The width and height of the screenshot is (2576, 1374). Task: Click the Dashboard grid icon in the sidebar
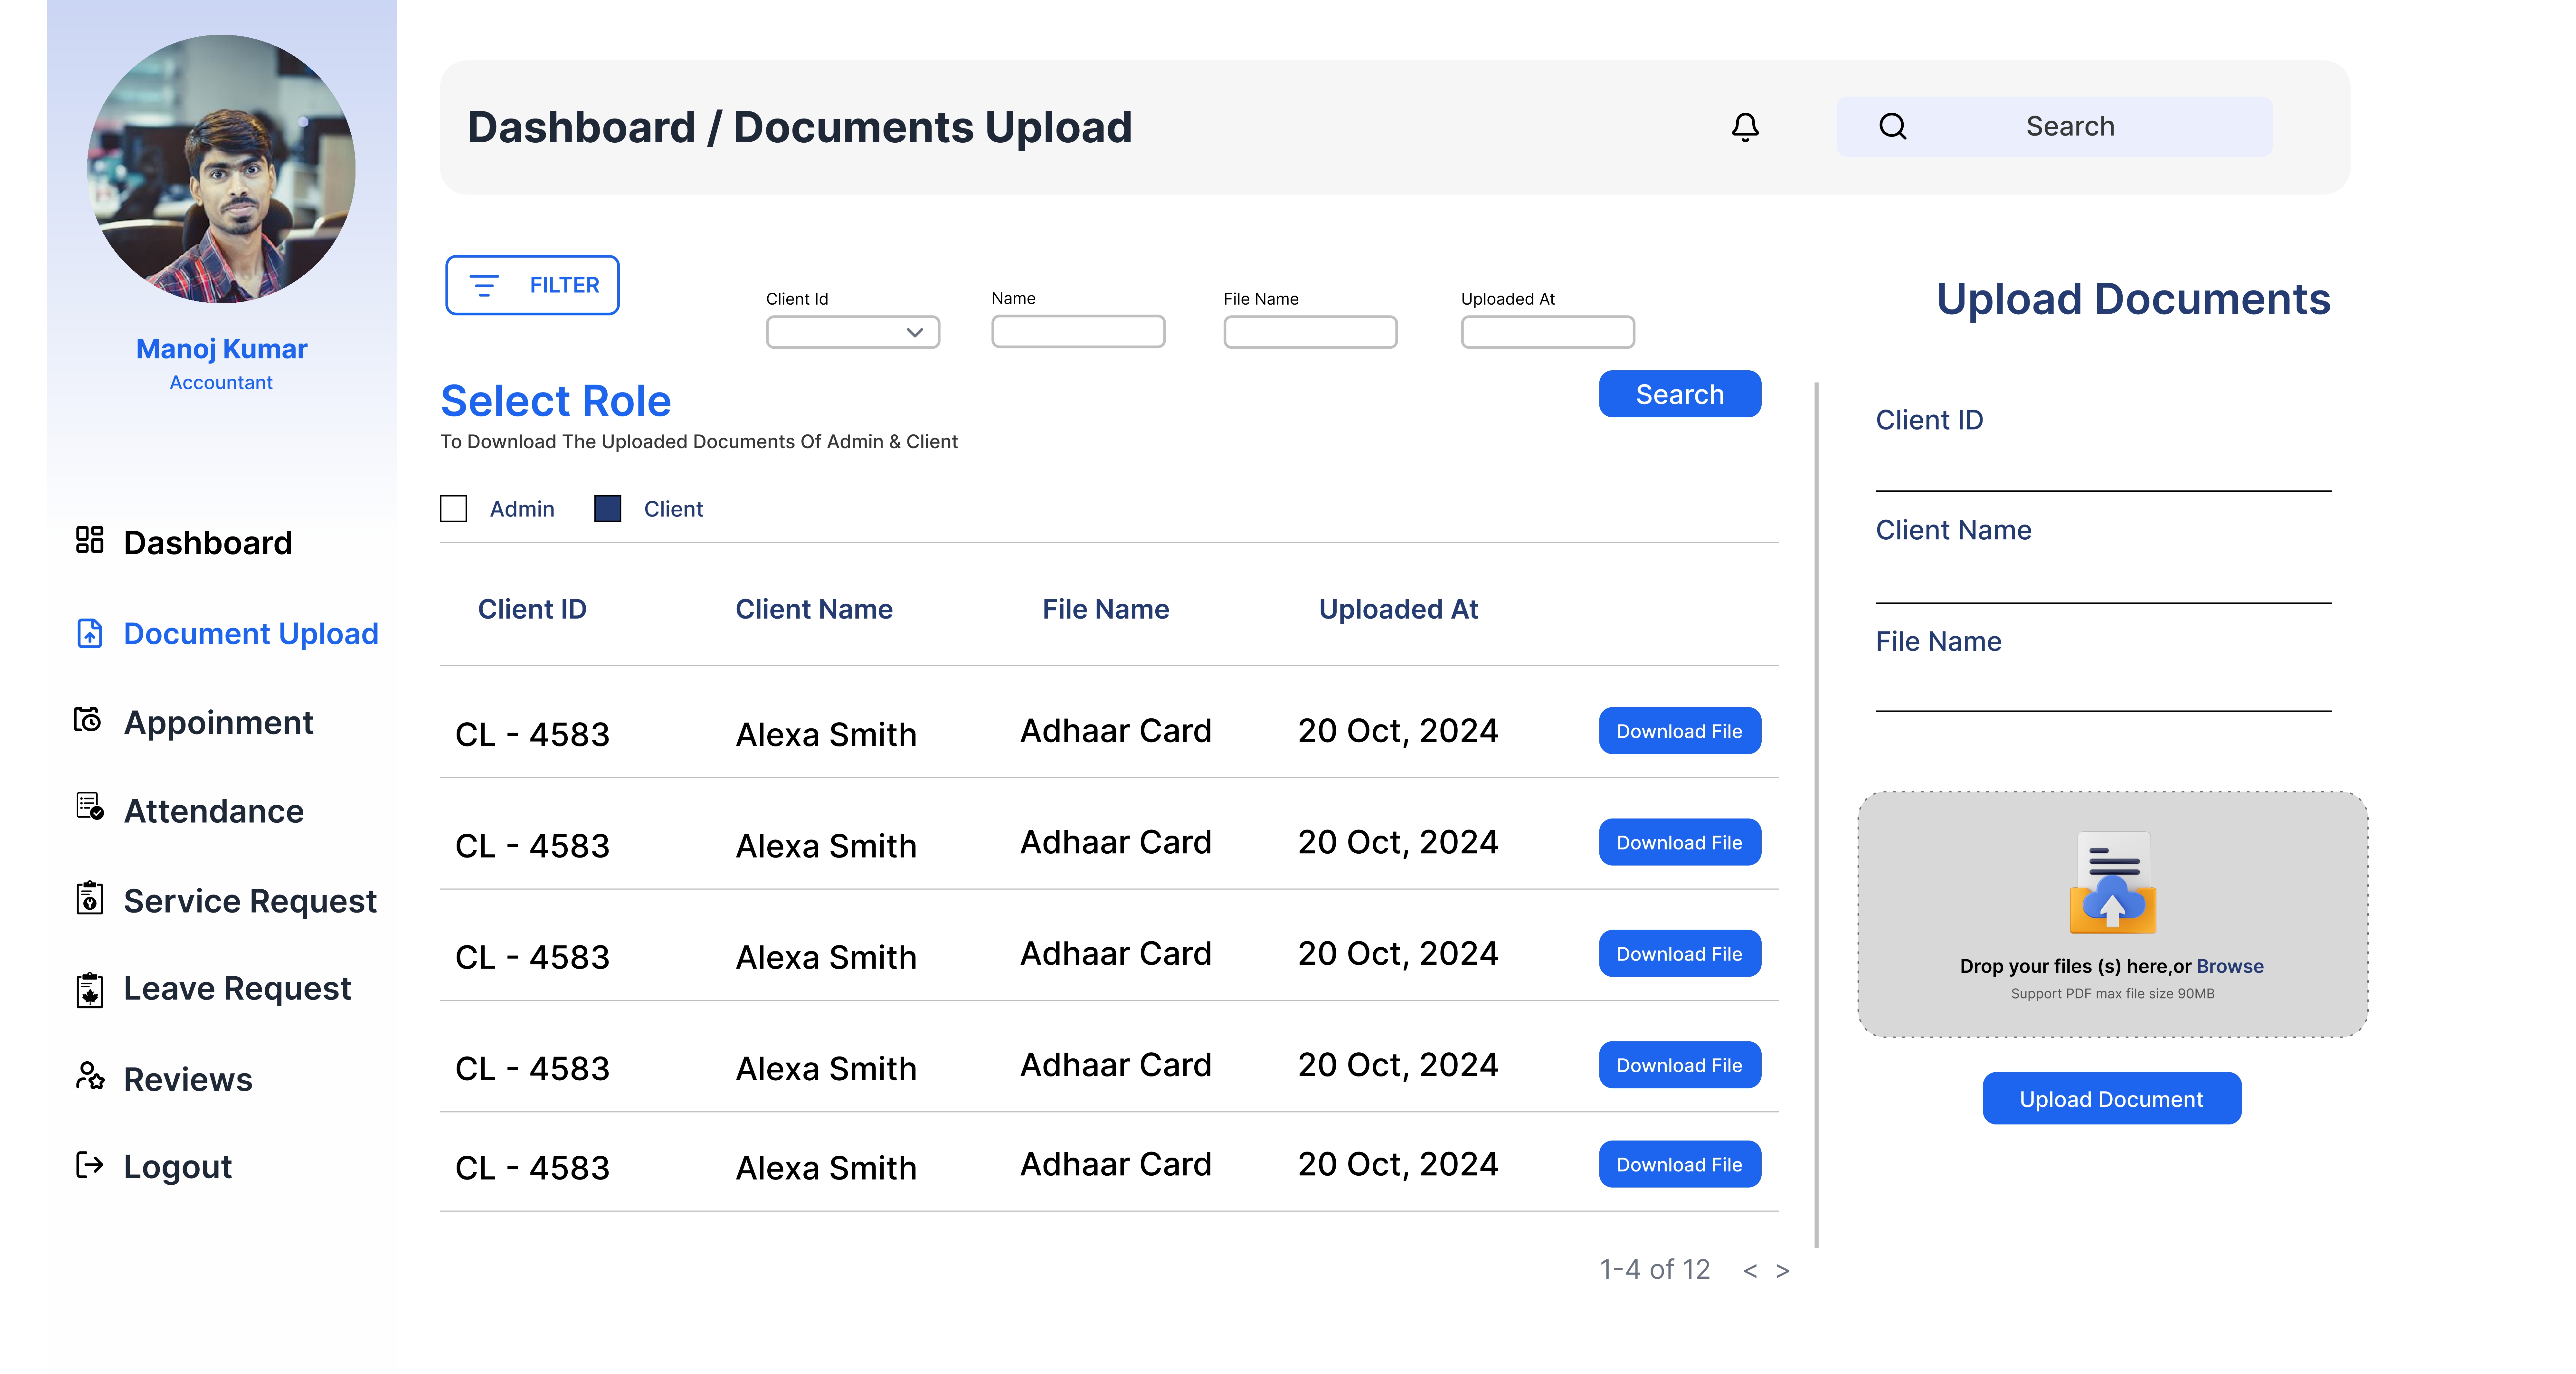pyautogui.click(x=90, y=540)
